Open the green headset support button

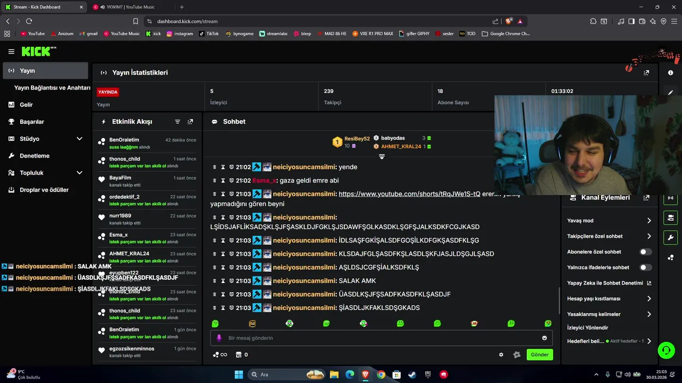coord(666,350)
